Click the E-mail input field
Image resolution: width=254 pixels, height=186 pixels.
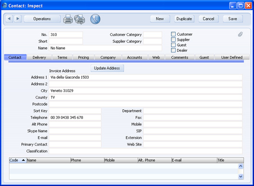[x=75, y=138]
